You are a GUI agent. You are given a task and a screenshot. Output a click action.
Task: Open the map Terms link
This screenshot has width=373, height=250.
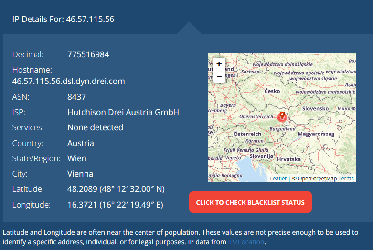pyautogui.click(x=346, y=178)
